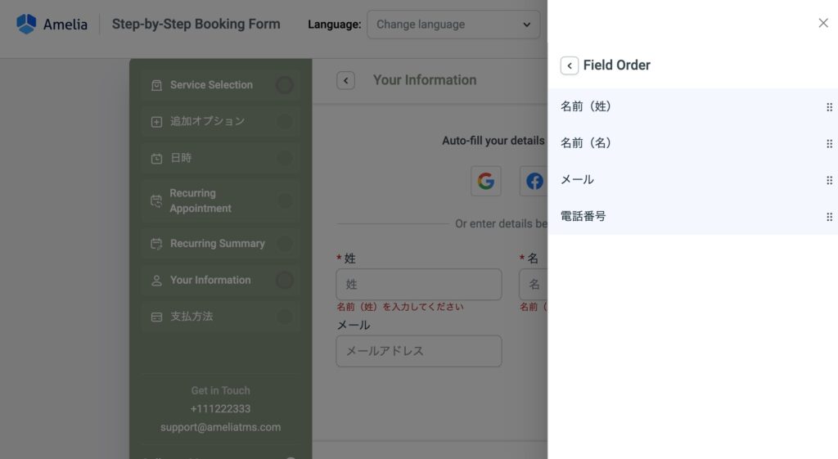Select the Service Selection step
Image resolution: width=838 pixels, height=459 pixels.
pyautogui.click(x=219, y=85)
